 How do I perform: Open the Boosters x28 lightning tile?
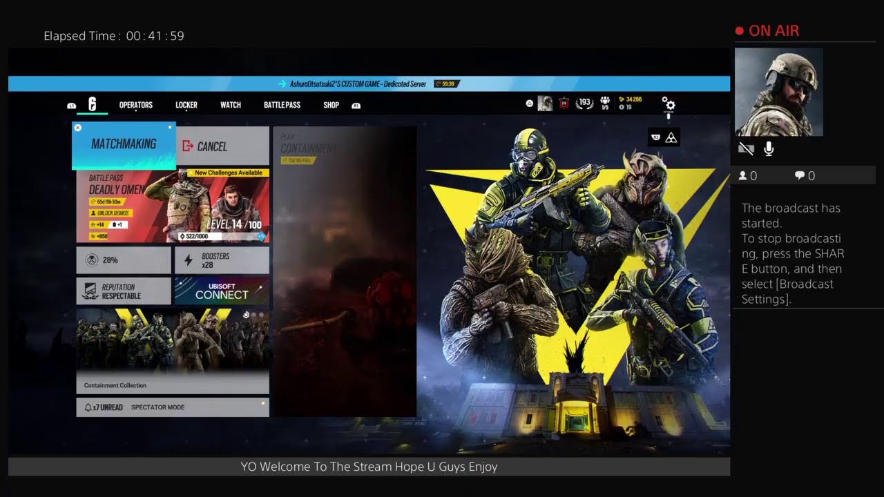pos(222,260)
